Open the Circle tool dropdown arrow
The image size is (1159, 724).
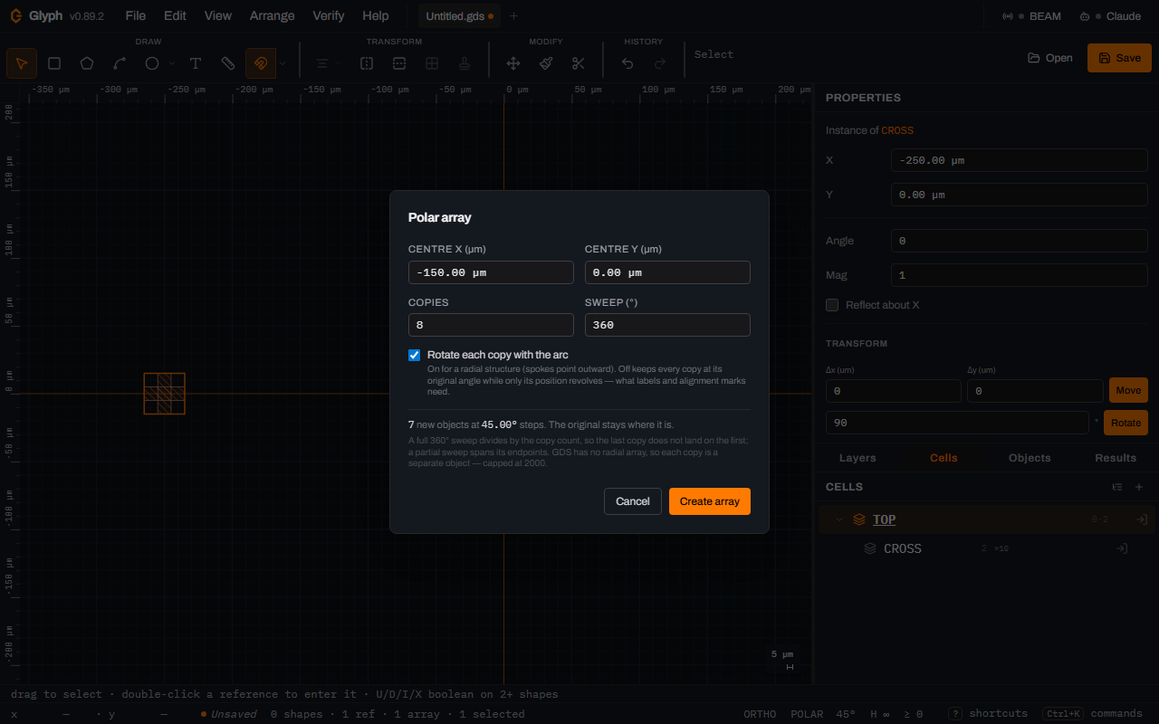172,63
